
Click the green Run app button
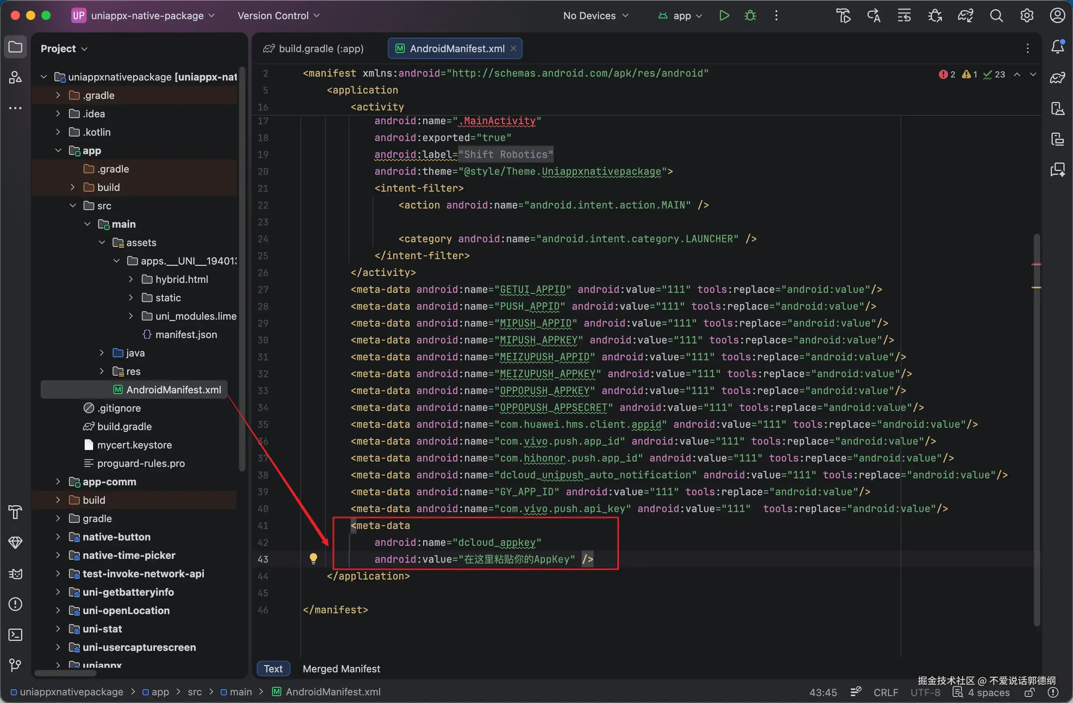724,16
